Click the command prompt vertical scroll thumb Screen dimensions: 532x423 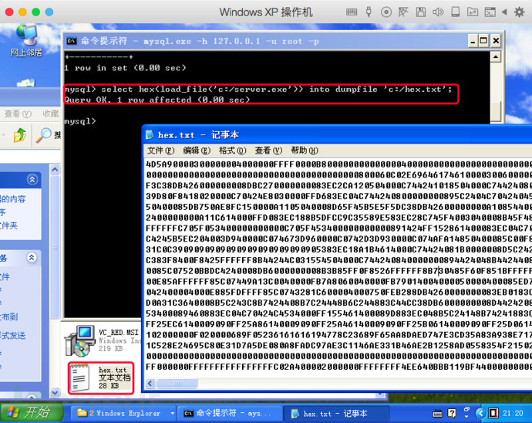point(496,110)
